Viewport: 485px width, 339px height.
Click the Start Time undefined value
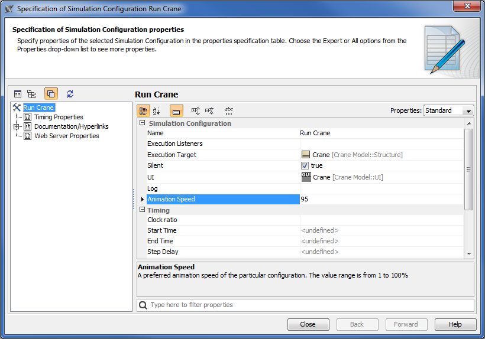[320, 231]
